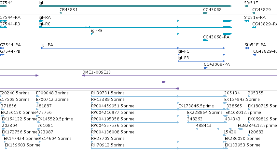Select EST label EK159603.5prime
The height and width of the screenshot is (150, 277).
[x=22, y=145]
